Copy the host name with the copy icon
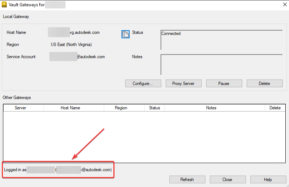The image size is (289, 187). coord(125,34)
